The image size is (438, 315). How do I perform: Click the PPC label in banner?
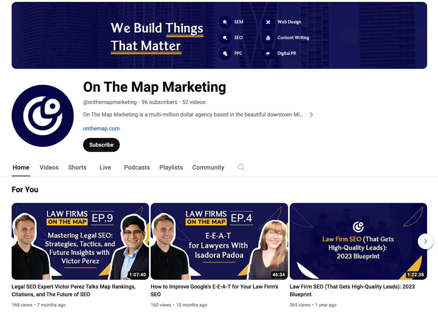coord(238,53)
